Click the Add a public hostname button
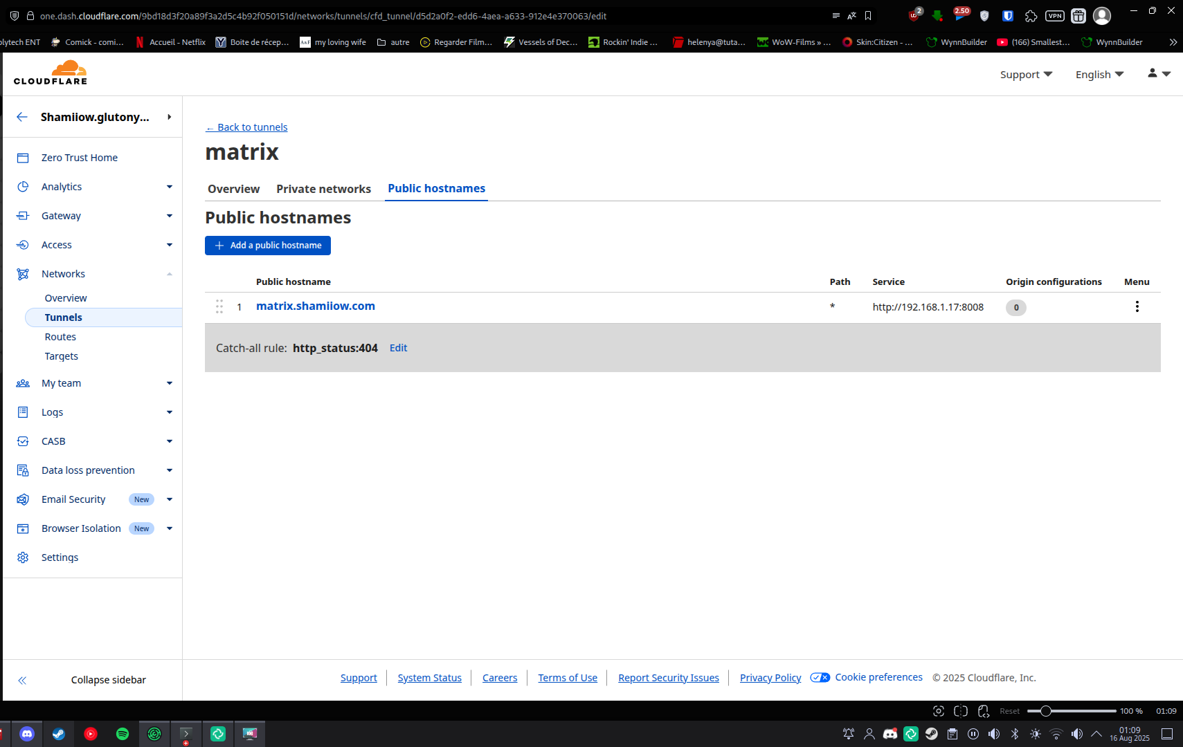 [x=268, y=246]
